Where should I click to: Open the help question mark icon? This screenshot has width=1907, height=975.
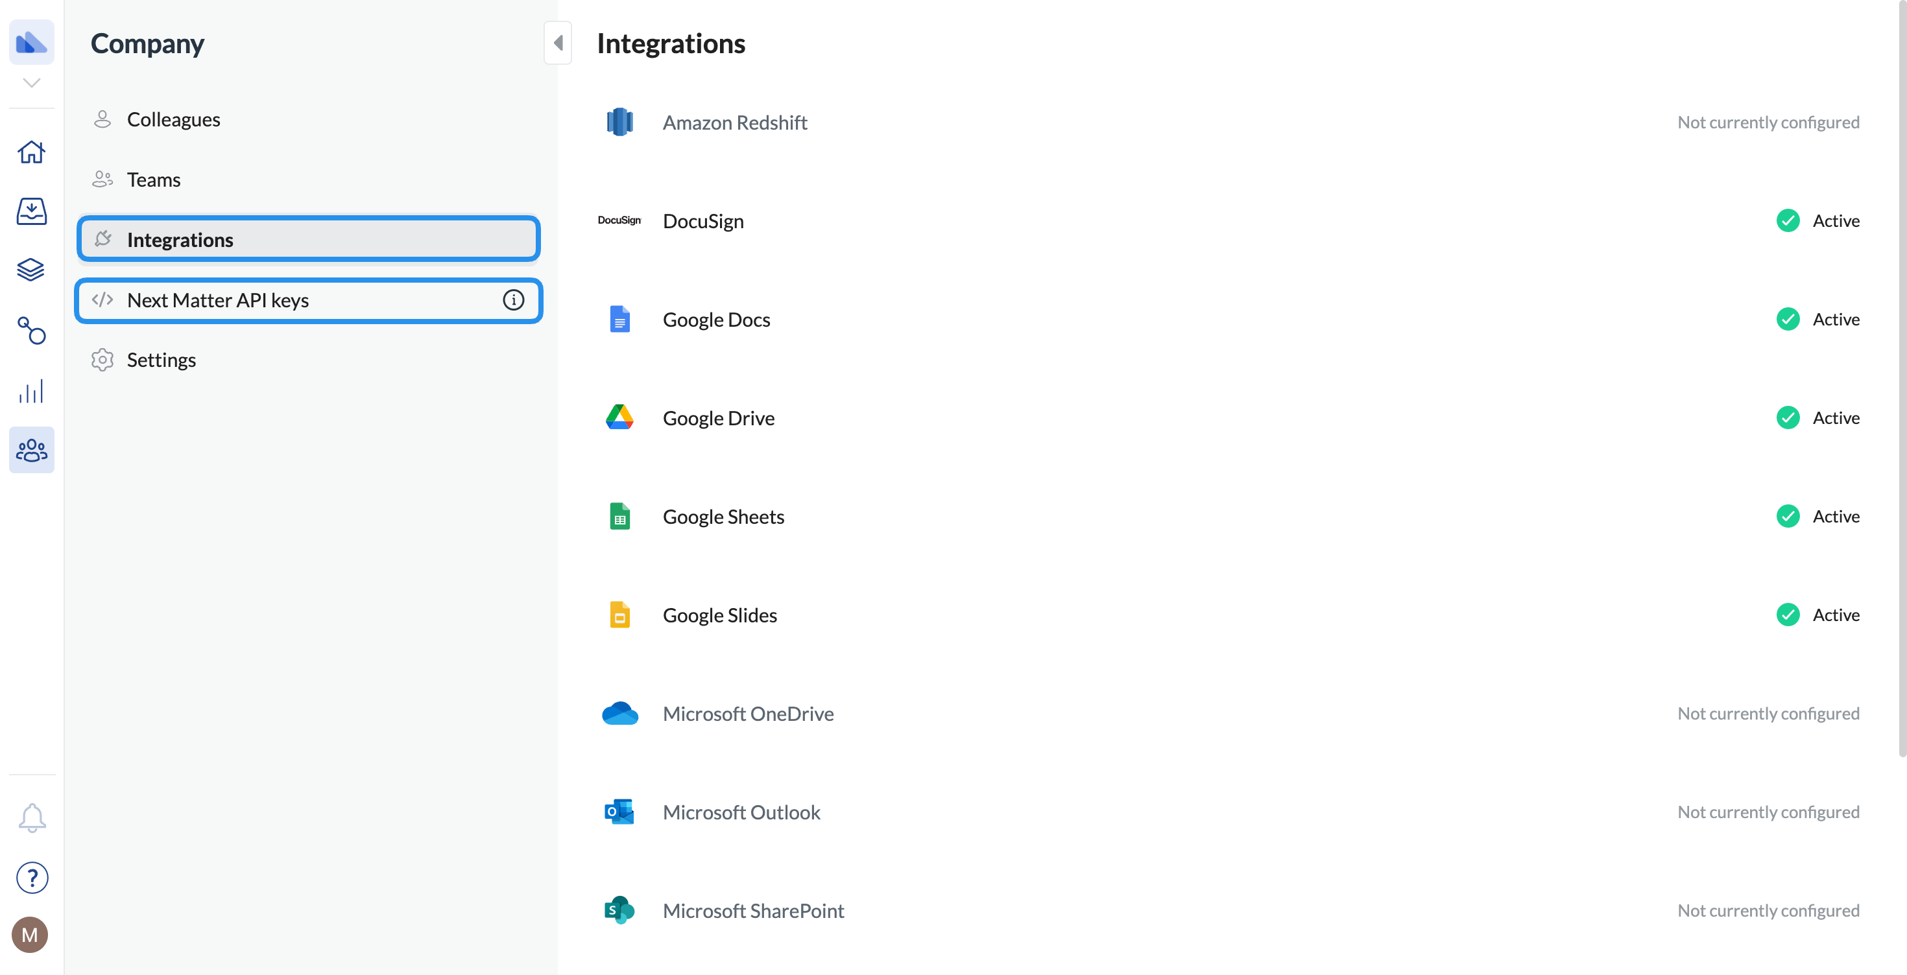pos(31,878)
